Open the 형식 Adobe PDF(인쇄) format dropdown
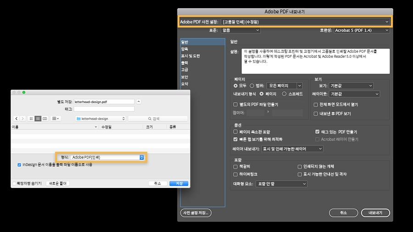 click(107, 157)
